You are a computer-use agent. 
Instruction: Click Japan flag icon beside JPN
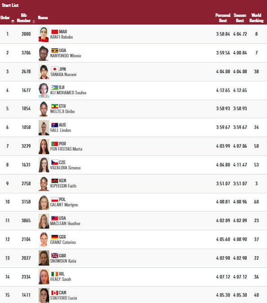(x=54, y=69)
